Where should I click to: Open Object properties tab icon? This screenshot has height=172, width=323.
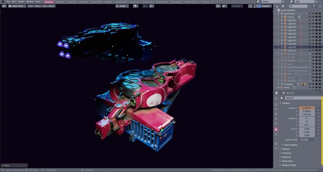click(276, 129)
